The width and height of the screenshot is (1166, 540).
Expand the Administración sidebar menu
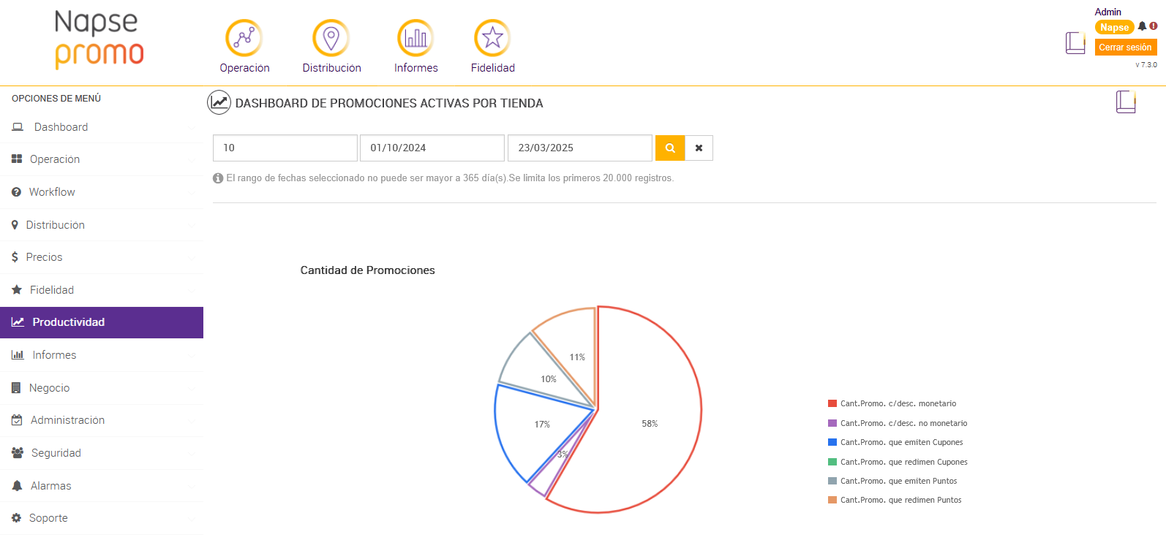[67, 420]
